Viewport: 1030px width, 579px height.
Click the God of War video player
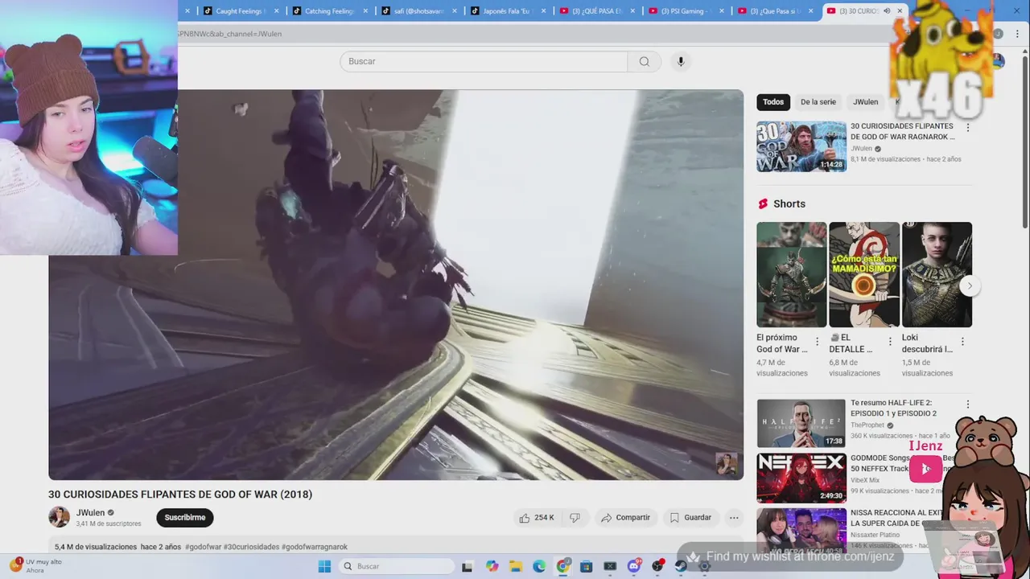(x=396, y=285)
